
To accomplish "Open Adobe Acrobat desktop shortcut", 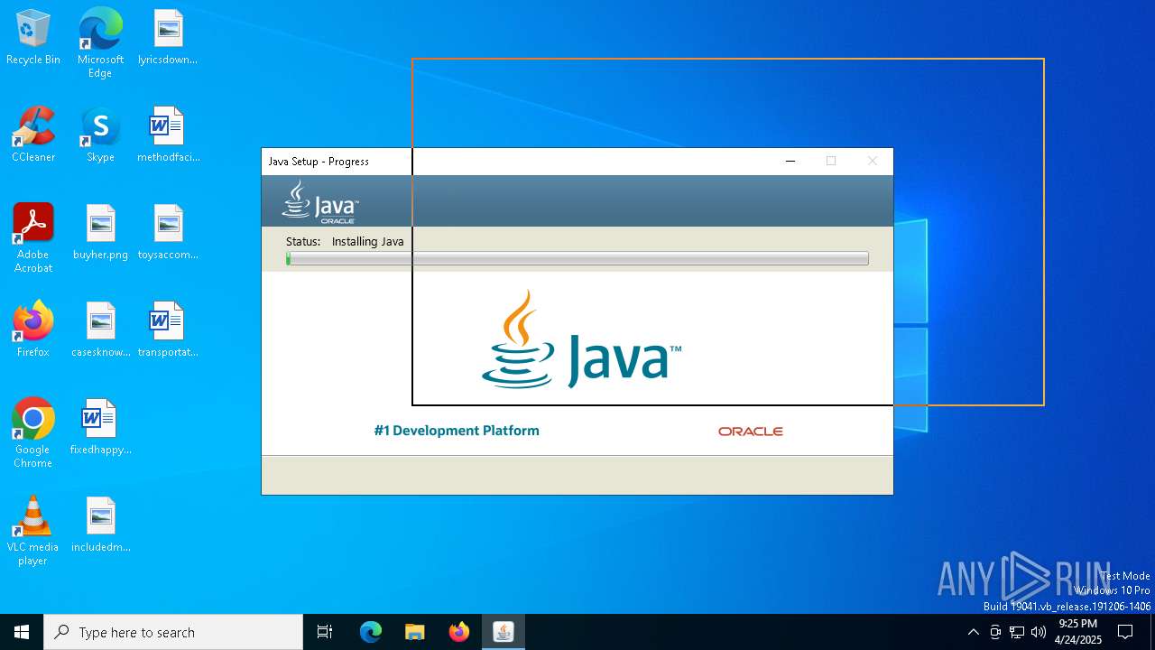I will pyautogui.click(x=33, y=238).
